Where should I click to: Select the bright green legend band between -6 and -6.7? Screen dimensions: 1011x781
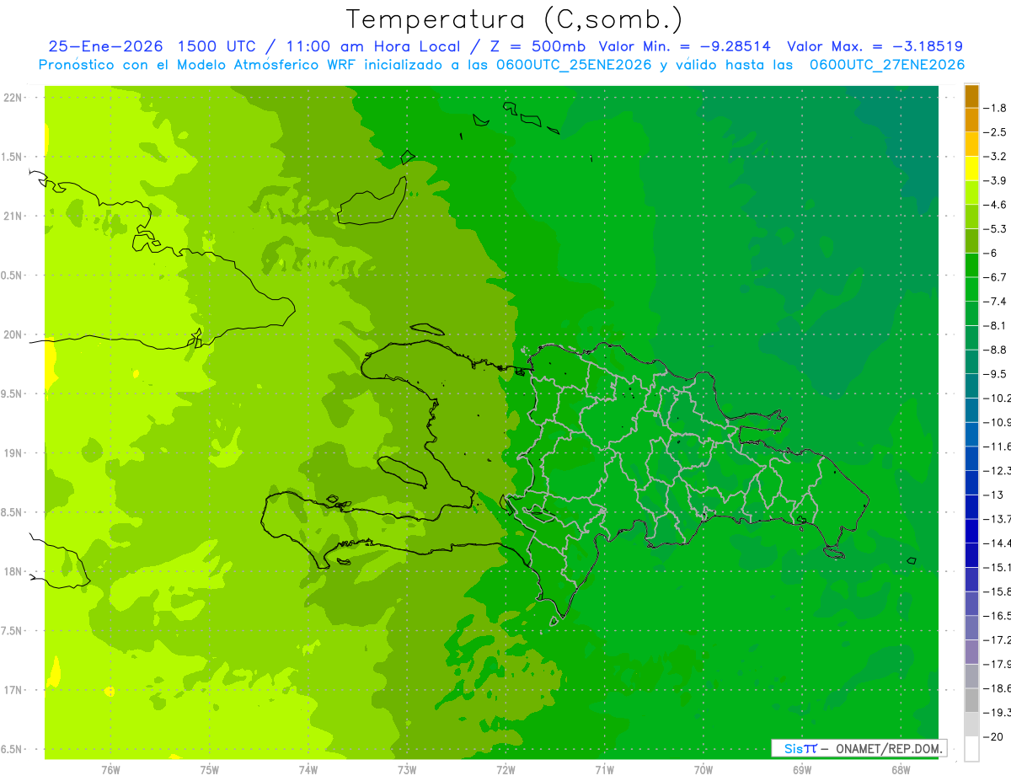[x=971, y=265]
